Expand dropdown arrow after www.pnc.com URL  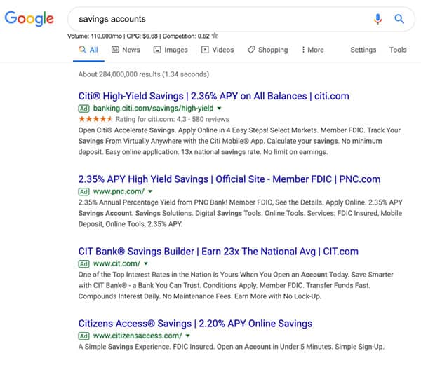coord(149,191)
